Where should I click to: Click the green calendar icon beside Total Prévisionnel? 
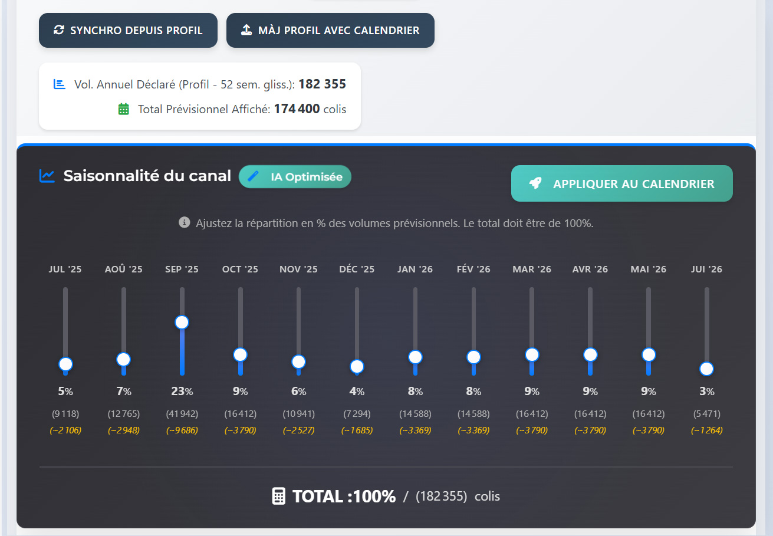click(123, 109)
